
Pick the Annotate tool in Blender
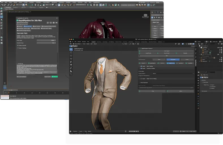[71, 68]
